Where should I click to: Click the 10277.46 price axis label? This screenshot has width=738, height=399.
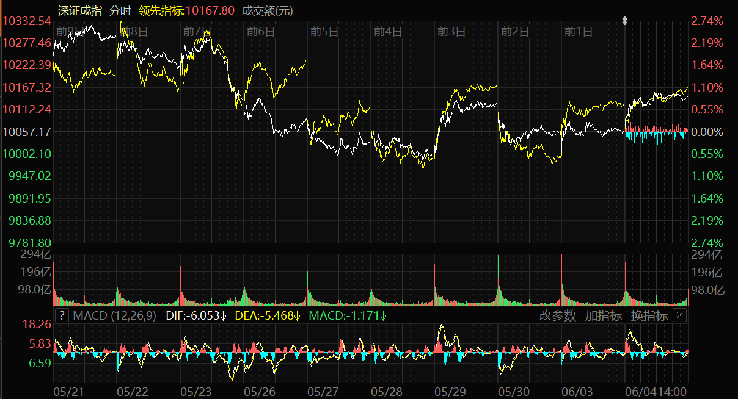click(27, 43)
